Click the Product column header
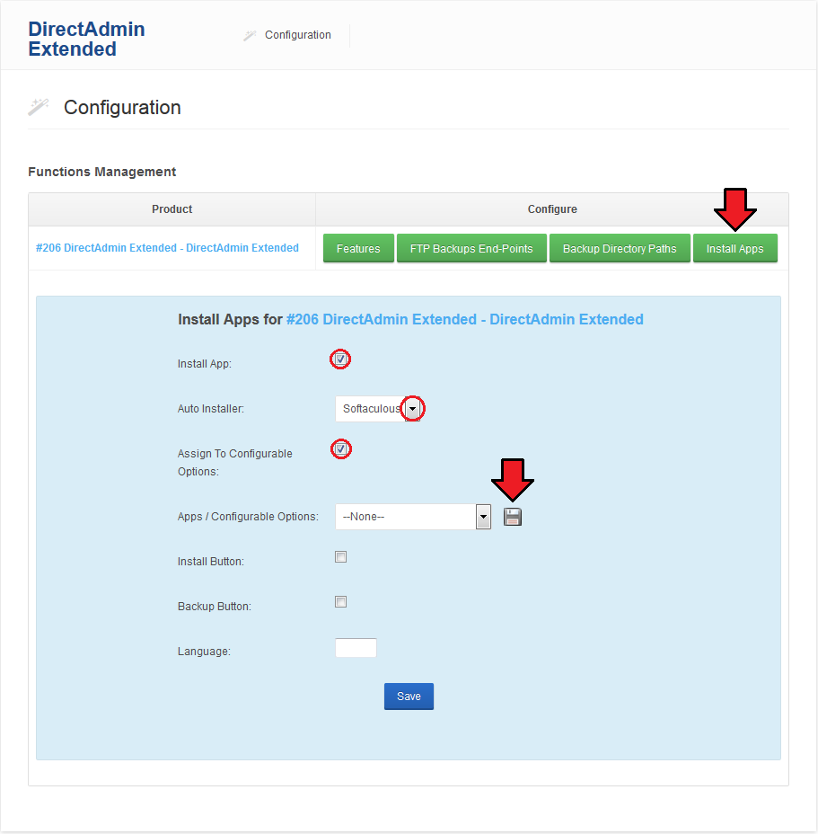The width and height of the screenshot is (818, 834). pos(172,209)
